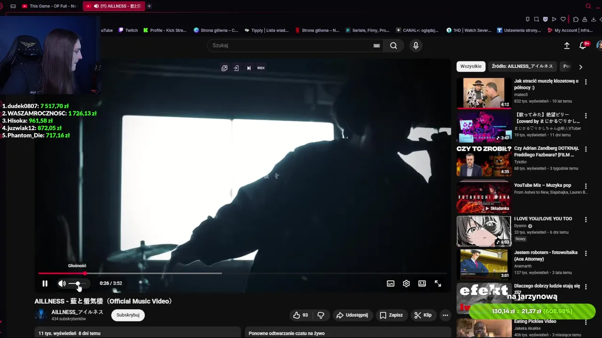Image resolution: width=602 pixels, height=338 pixels.
Task: Open the browser downloads icon
Action: coord(593,19)
